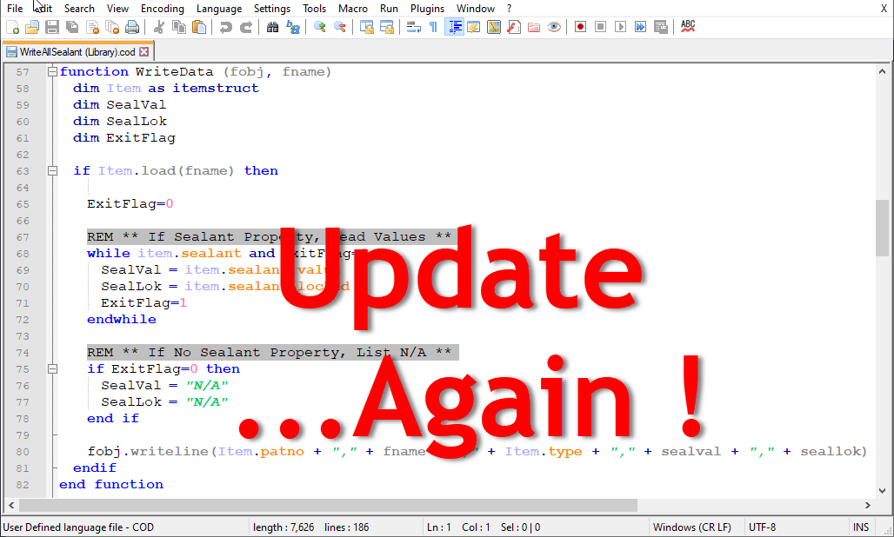Open the Macro menu
Screen dimensions: 894x537
pos(353,9)
